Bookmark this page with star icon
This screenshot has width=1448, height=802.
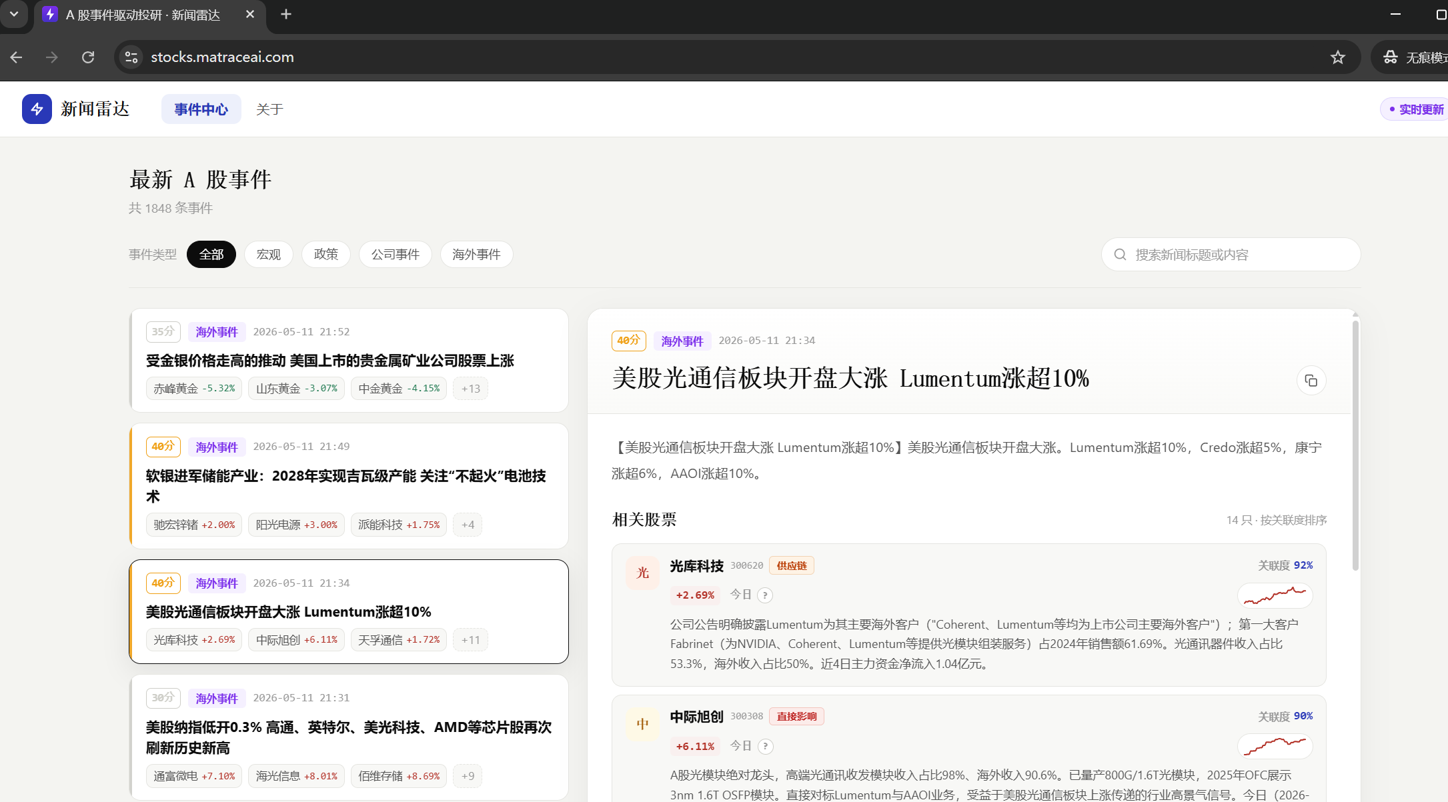coord(1338,57)
